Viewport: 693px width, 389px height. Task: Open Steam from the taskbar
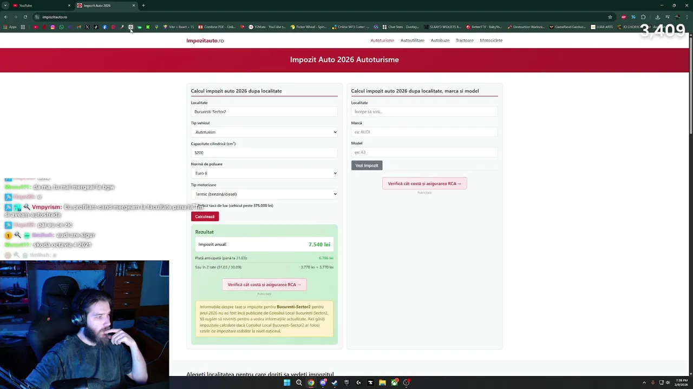pyautogui.click(x=335, y=383)
